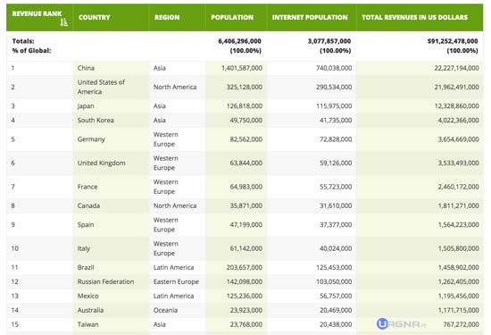Viewport: 491px width, 335px height.
Task: Click the sort icon in Revenue Rank header
Action: [64, 22]
